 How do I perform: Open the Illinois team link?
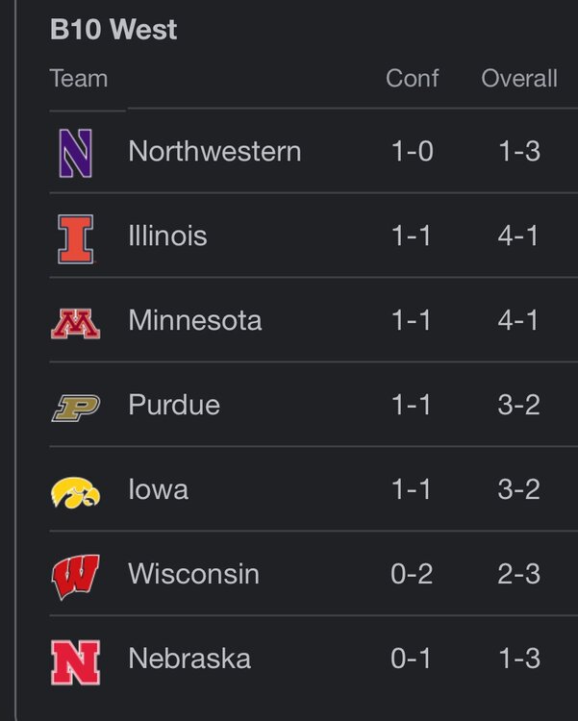point(167,236)
